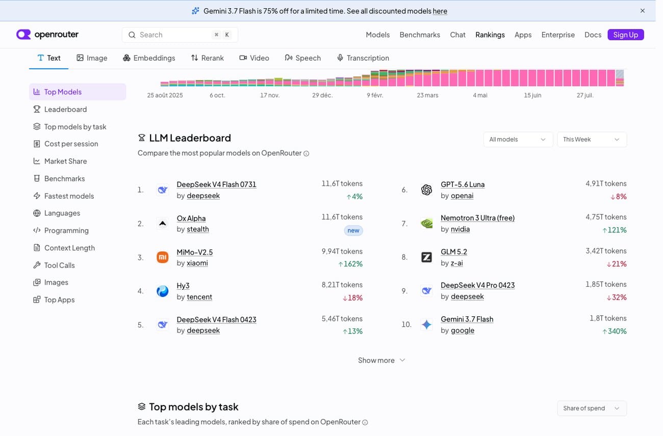The height and width of the screenshot is (436, 663).
Task: Open the Gemini 3.7 Flash model link
Action: pyautogui.click(x=467, y=319)
